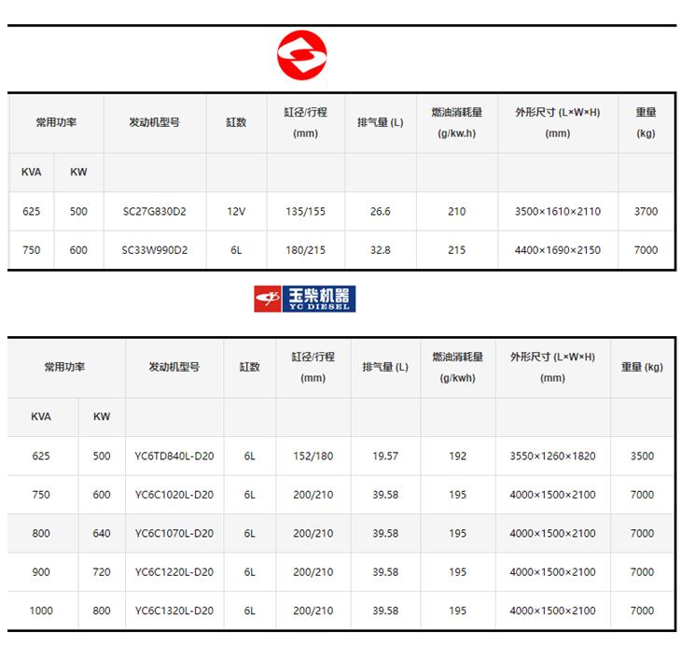The height and width of the screenshot is (645, 695).
Task: Click the 排气量 (L) header in Yuchai table
Action: click(x=385, y=367)
